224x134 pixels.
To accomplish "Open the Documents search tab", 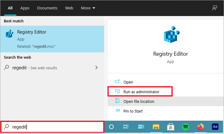I will coord(47,8).
